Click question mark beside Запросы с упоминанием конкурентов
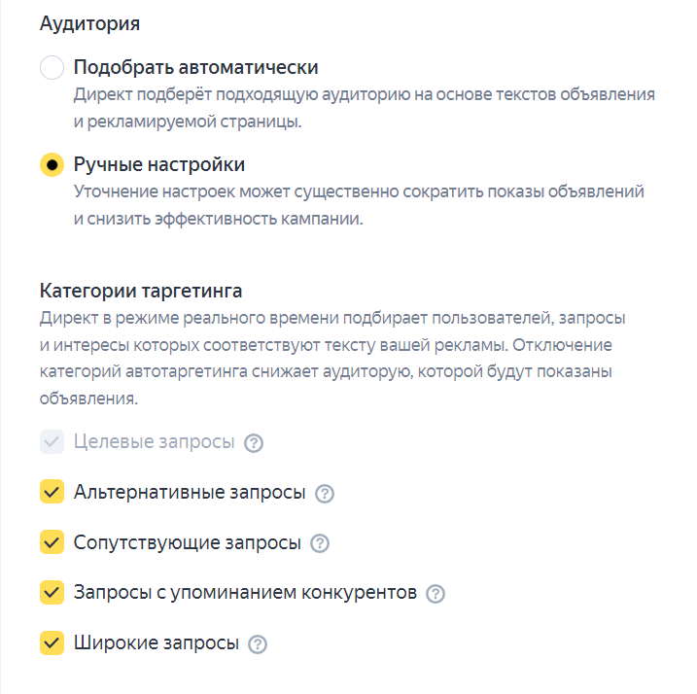Viewport: 697px width, 694px height. (436, 594)
